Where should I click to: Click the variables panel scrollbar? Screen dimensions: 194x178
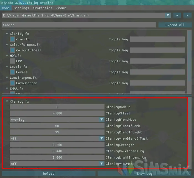(x=190, y=109)
